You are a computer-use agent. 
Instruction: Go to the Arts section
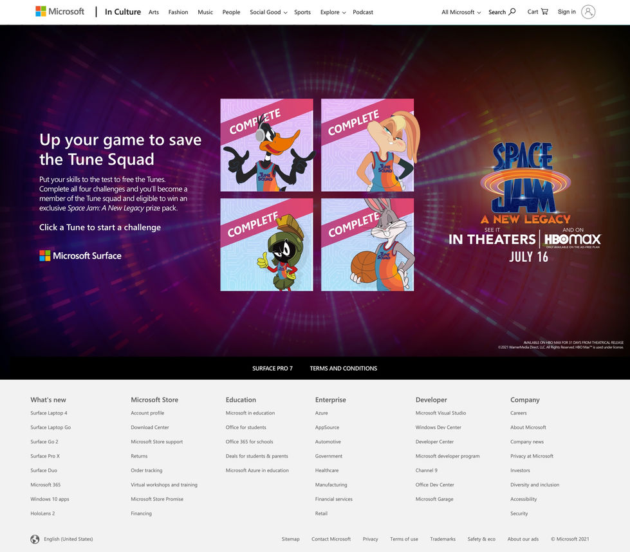pyautogui.click(x=154, y=12)
